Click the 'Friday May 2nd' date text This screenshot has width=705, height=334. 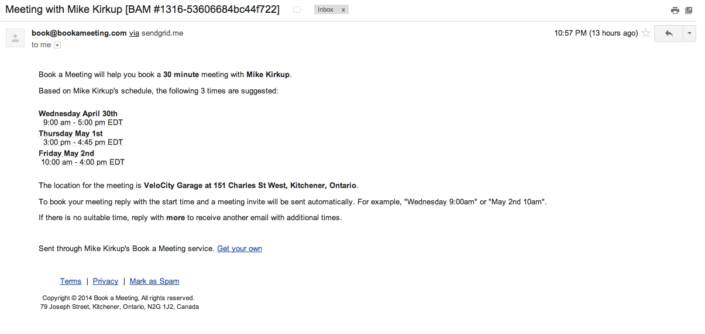click(x=66, y=154)
